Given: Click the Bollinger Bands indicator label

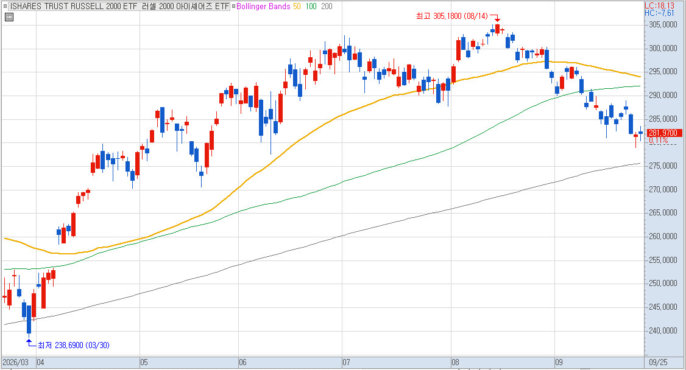Looking at the screenshot, I should (263, 7).
